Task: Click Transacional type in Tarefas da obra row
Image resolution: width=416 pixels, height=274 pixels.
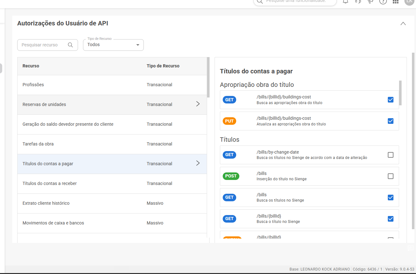Action: click(159, 144)
